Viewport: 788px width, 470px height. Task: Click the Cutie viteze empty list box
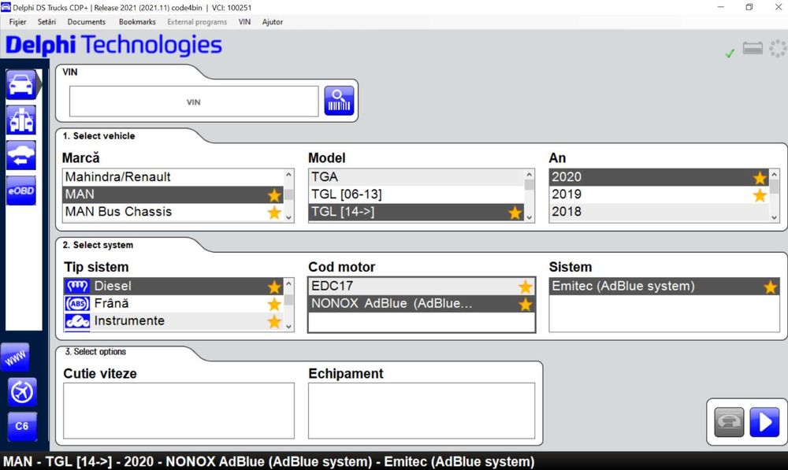179,411
